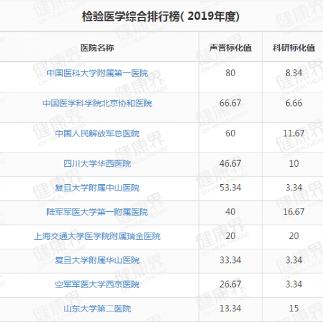Select 空军军医大学西京医院 research value 3.34
The height and width of the screenshot is (323, 323).
[x=294, y=284]
